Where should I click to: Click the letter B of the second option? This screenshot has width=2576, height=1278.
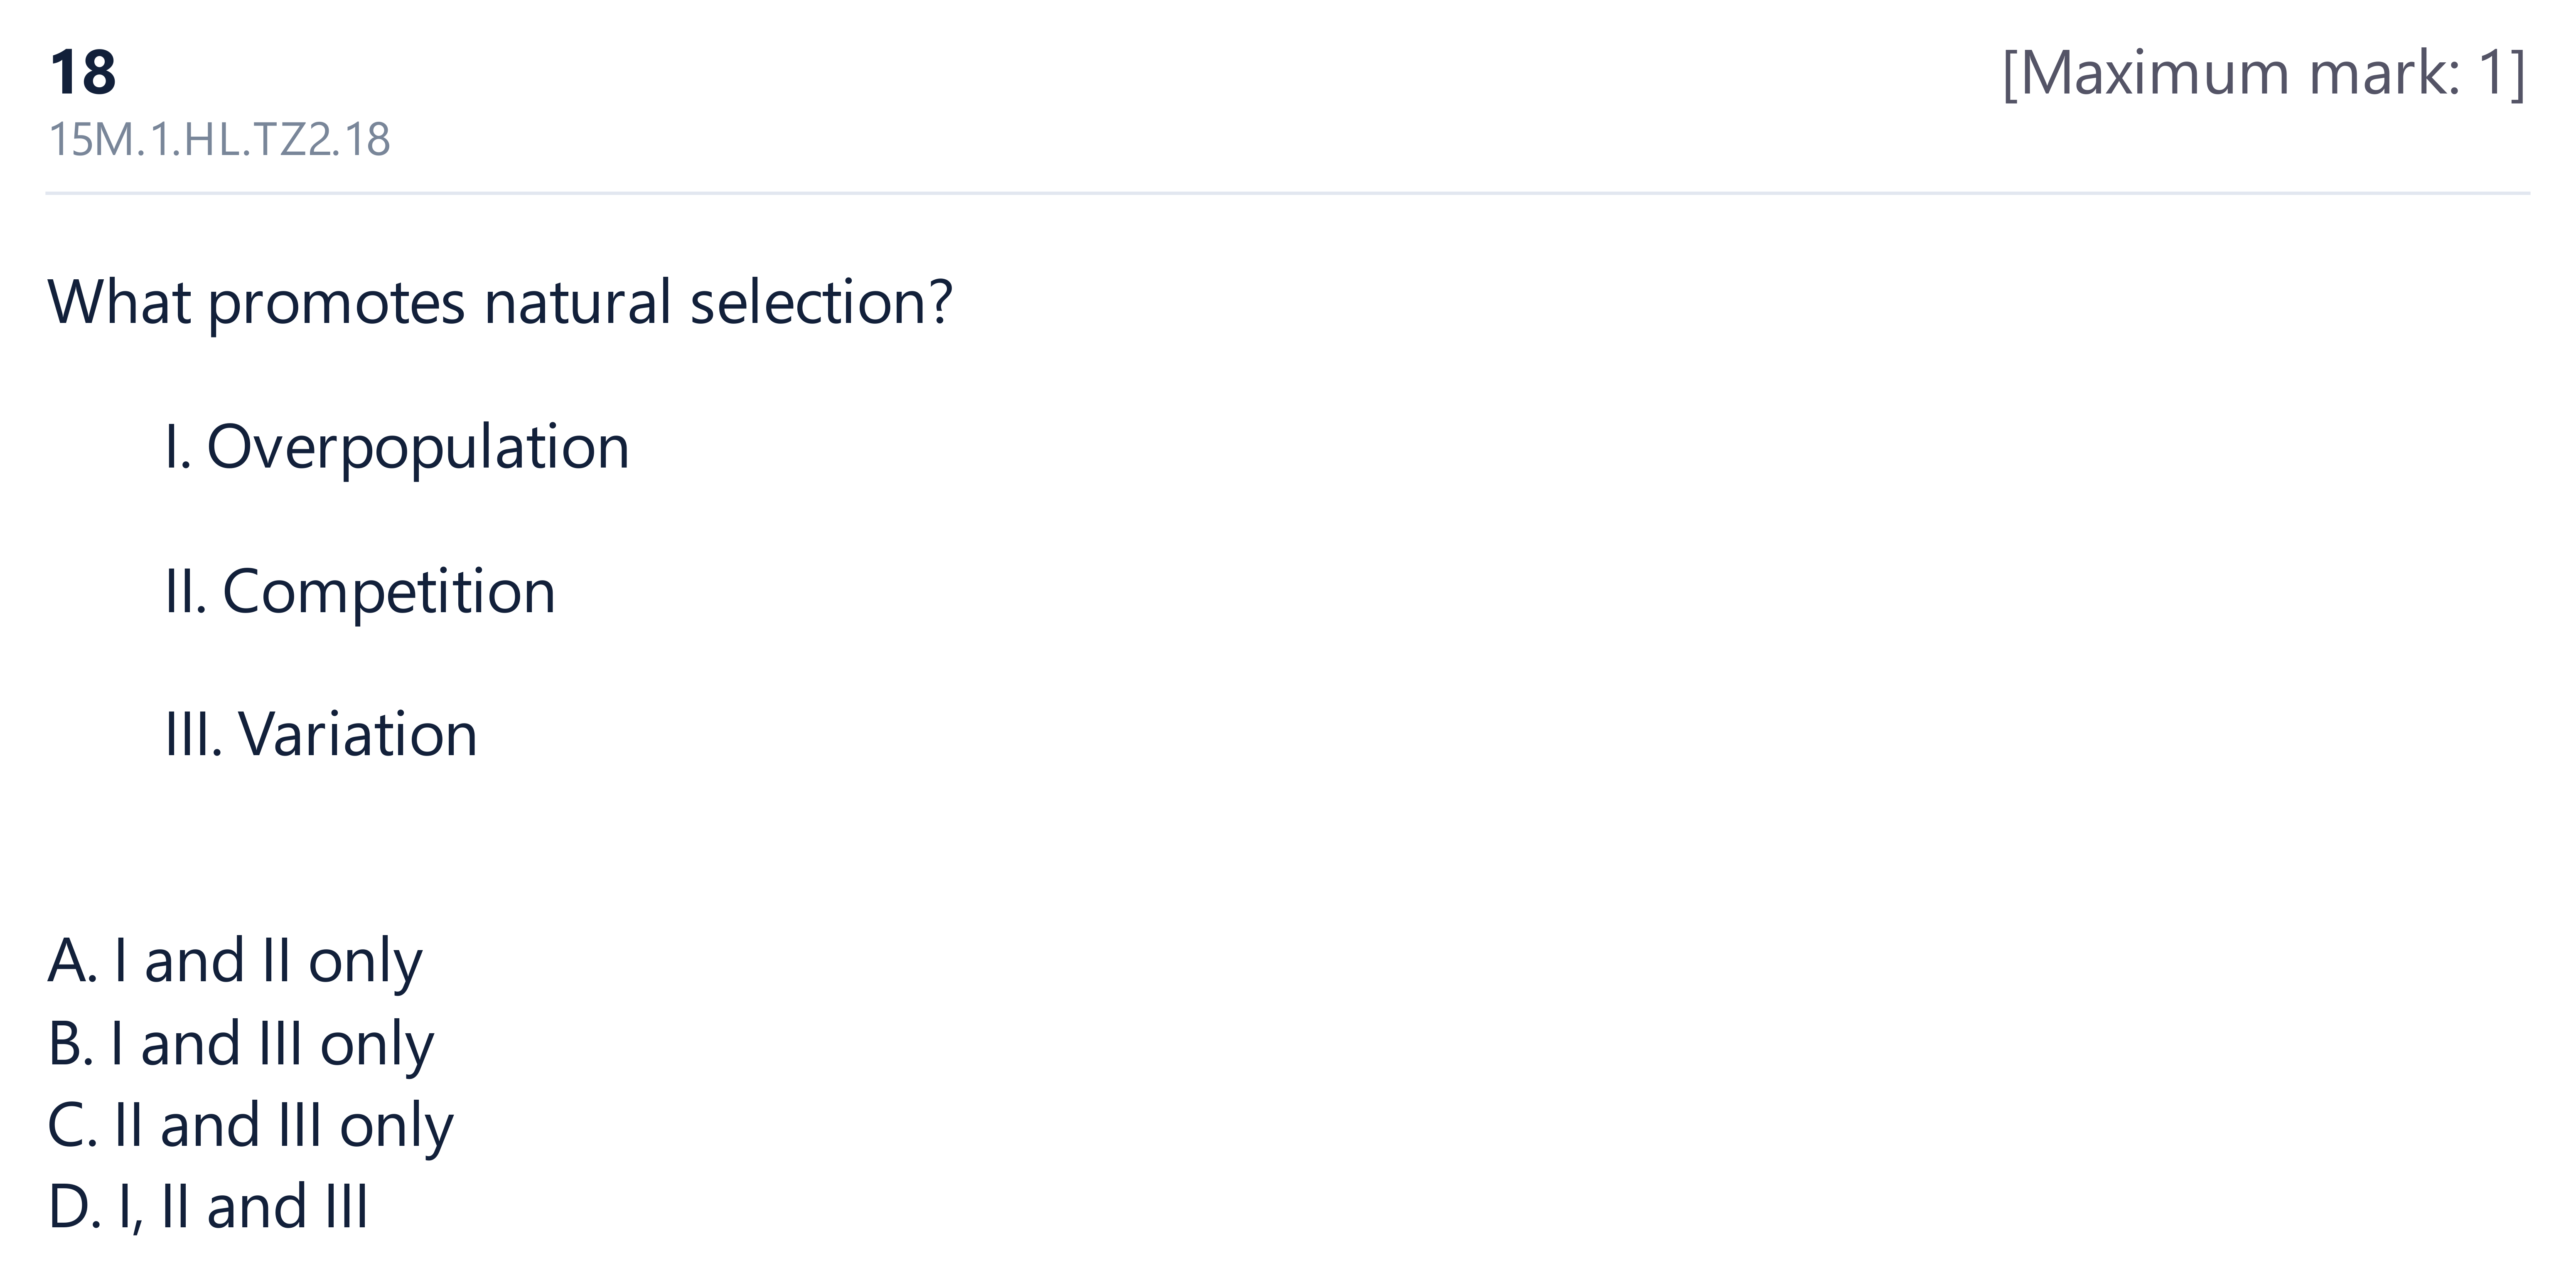68,1044
